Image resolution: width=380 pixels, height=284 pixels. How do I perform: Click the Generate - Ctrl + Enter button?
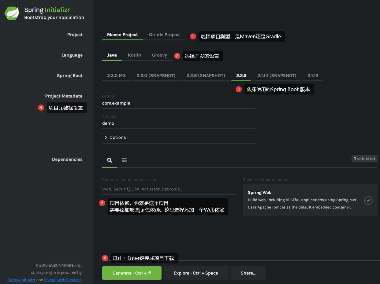[132, 273]
